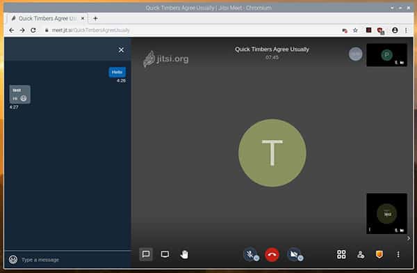The height and width of the screenshot is (273, 417).
Task: Raise your hand in the meeting
Action: [184, 254]
